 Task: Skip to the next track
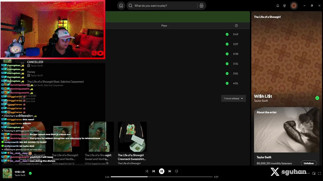[x=170, y=171]
